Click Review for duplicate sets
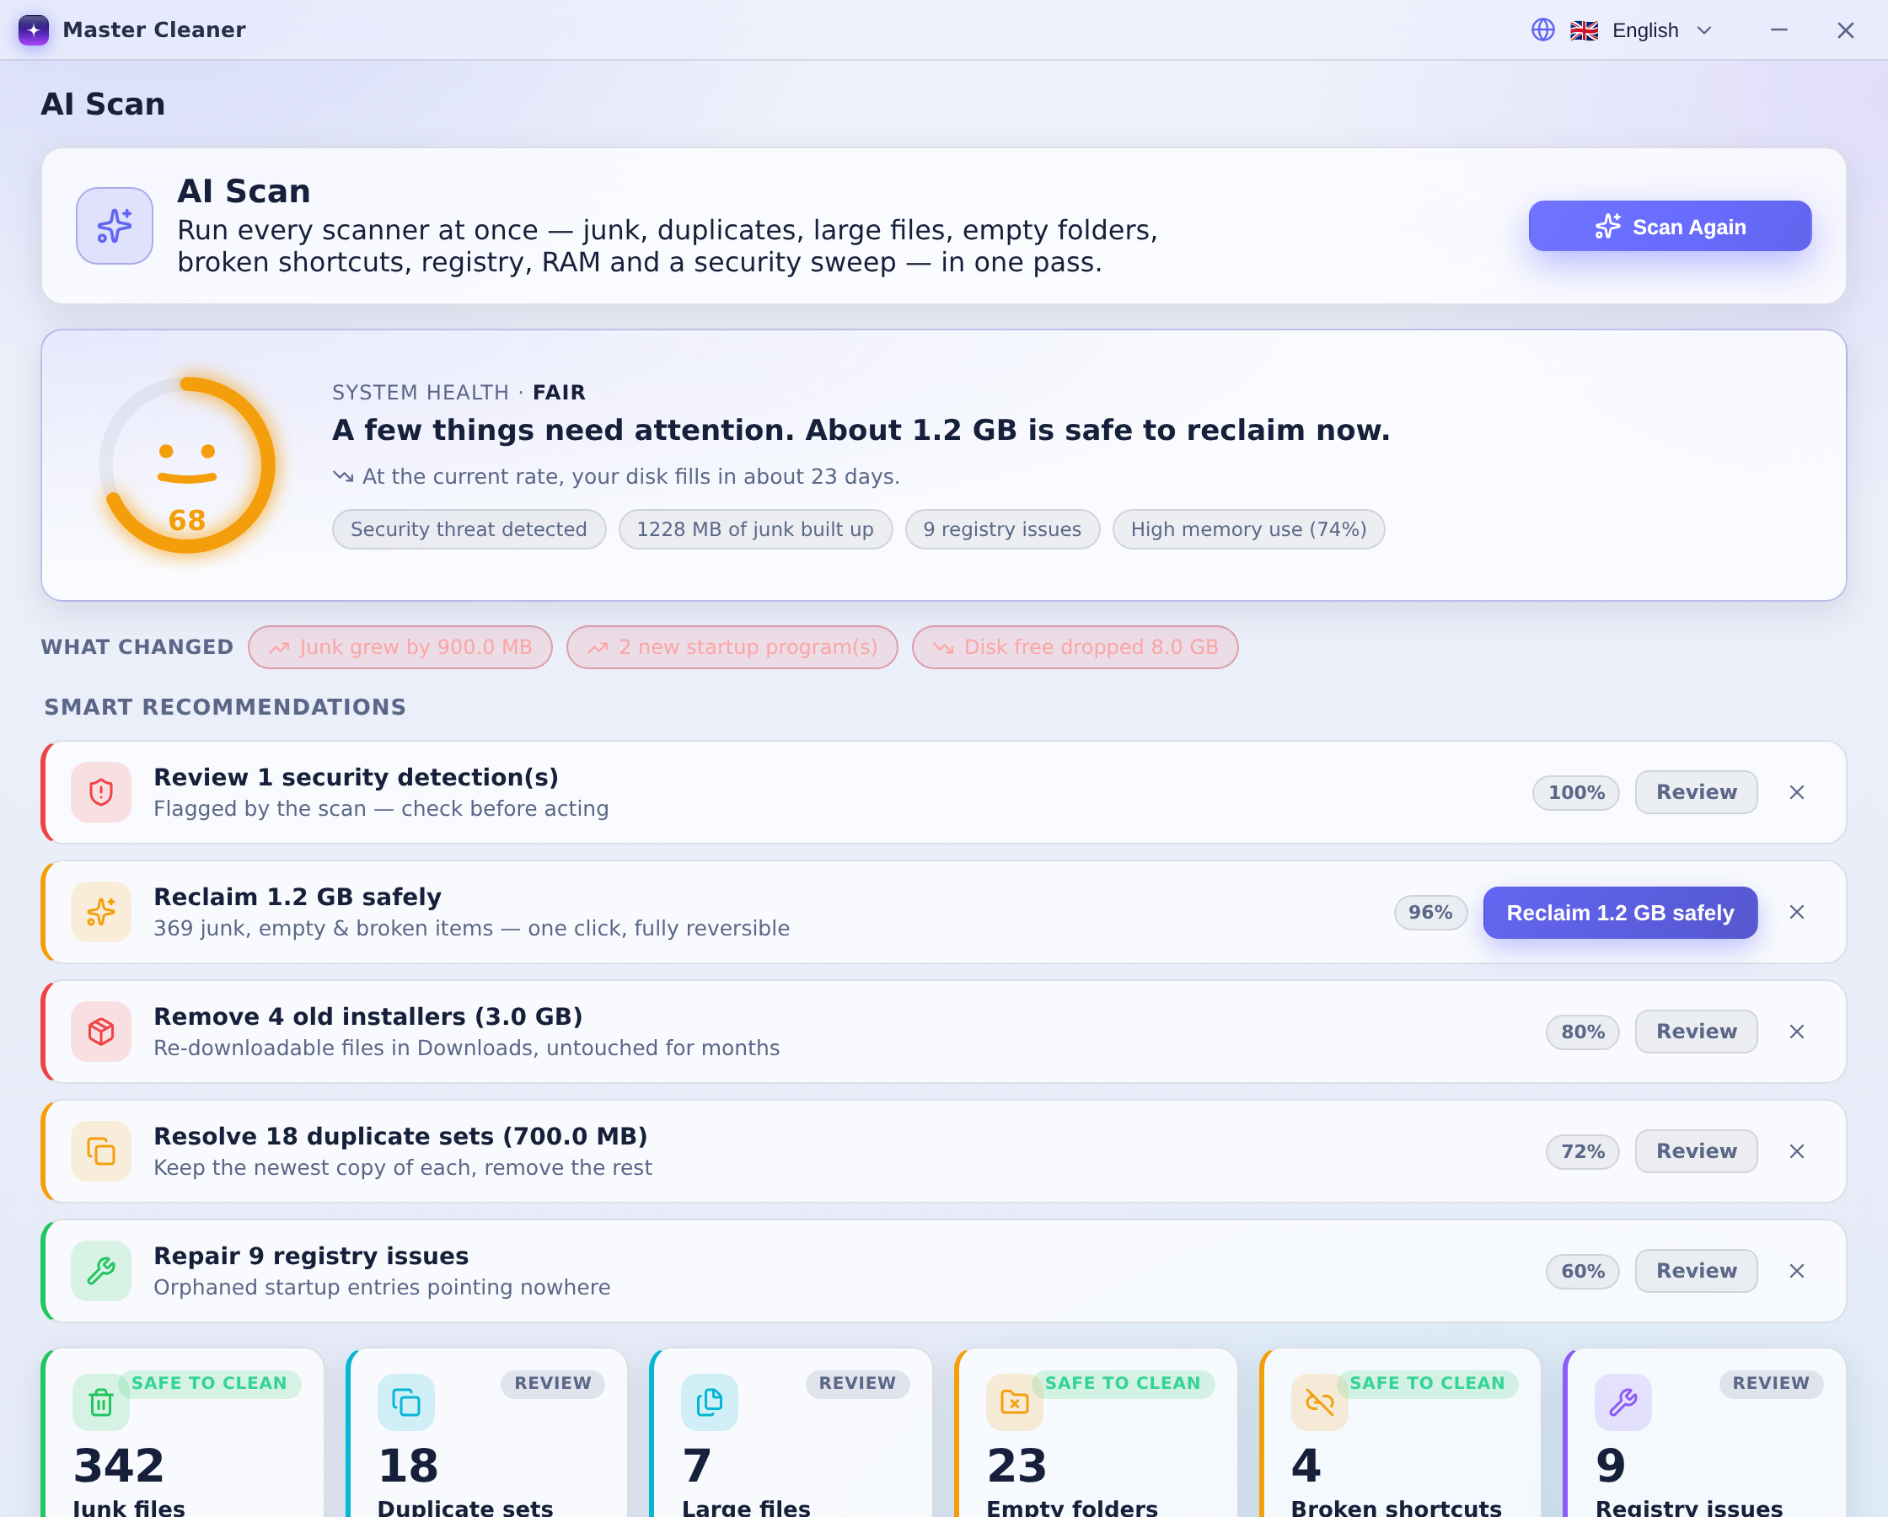This screenshot has height=1517, width=1888. point(1696,1152)
